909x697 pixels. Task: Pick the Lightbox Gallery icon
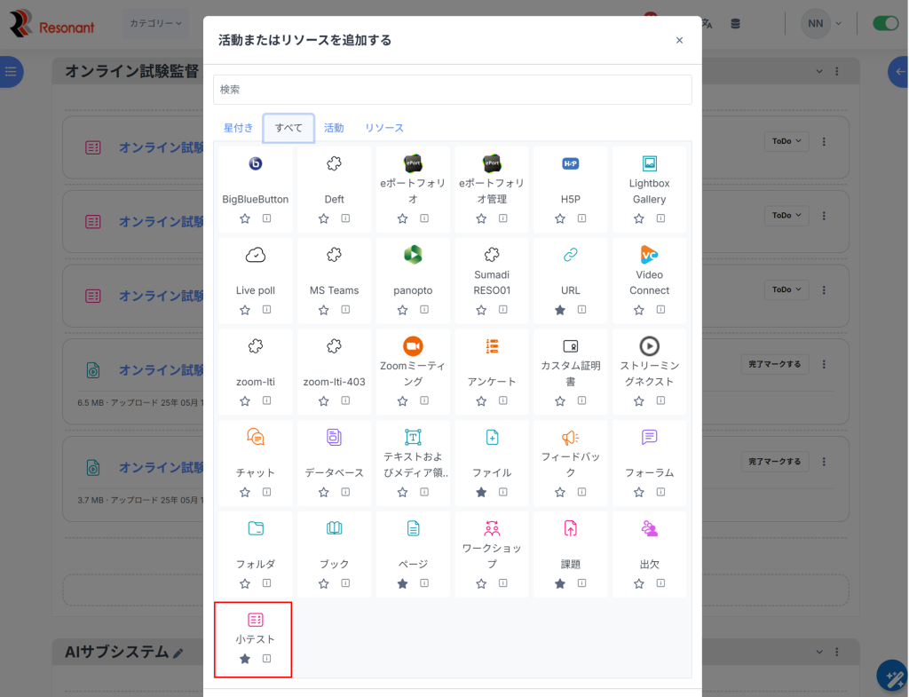click(x=649, y=164)
